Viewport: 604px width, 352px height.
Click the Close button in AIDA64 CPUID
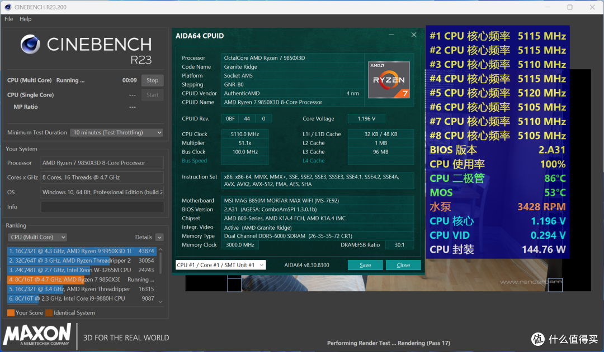(403, 265)
